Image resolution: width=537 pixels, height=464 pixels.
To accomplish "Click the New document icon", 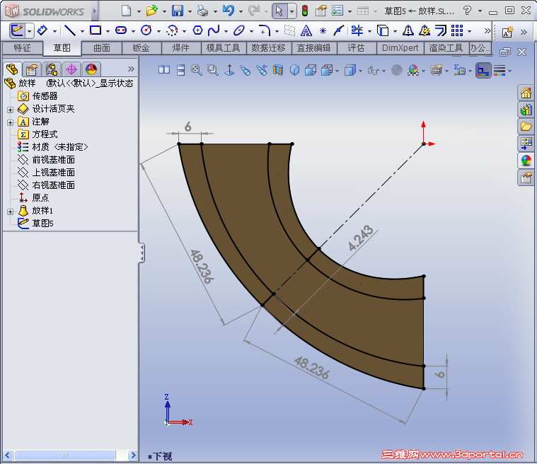I will pyautogui.click(x=127, y=11).
